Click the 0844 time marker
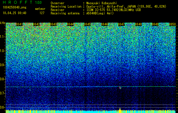The width and height of the screenshot is (178, 113). (70, 24)
